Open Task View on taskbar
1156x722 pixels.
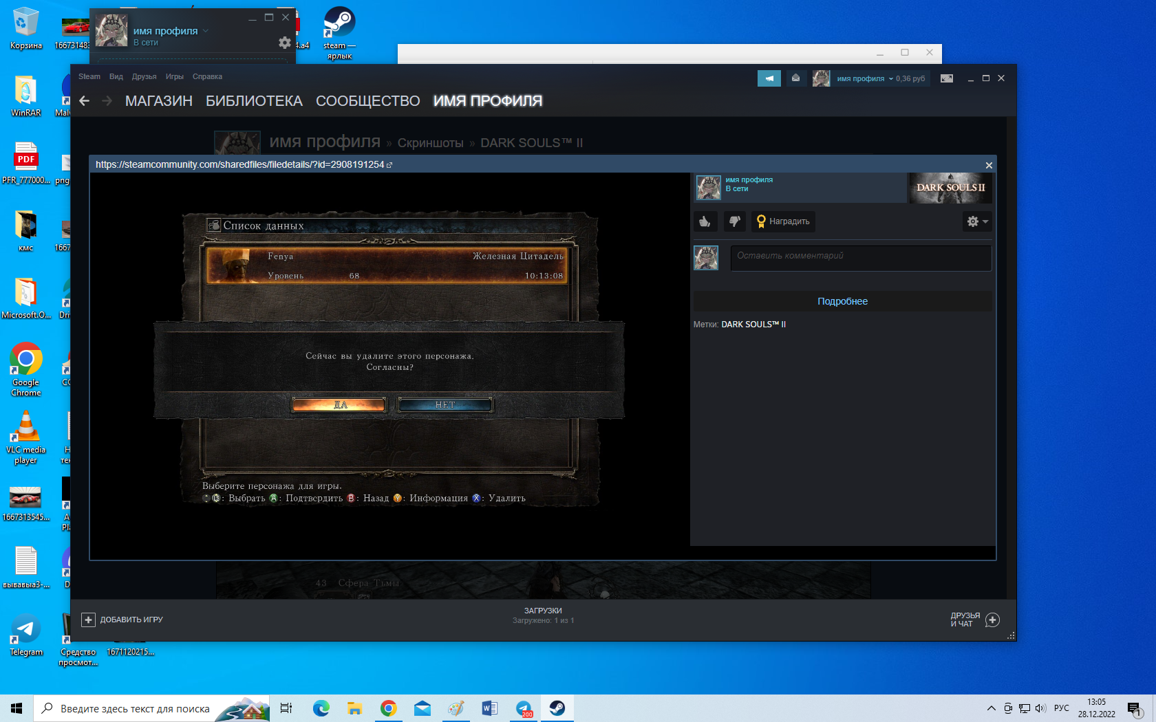(286, 708)
